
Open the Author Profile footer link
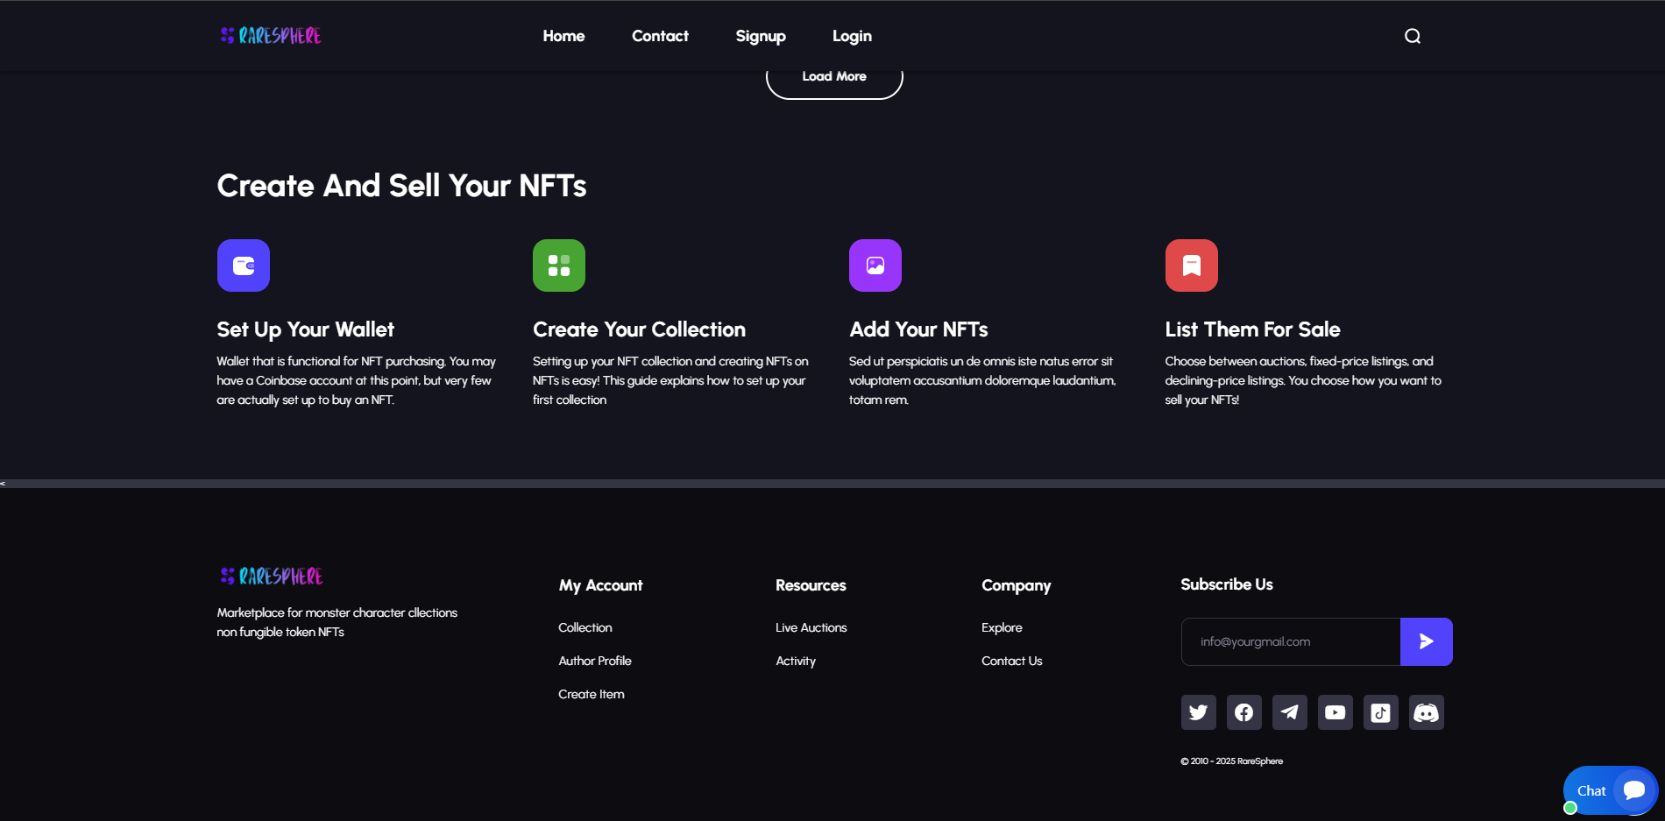[x=595, y=661]
